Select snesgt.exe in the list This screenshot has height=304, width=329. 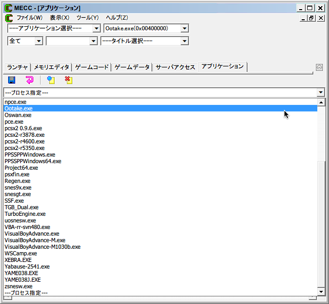[160, 194]
